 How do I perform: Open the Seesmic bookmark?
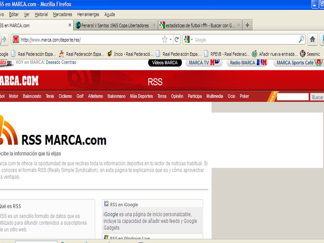click(310, 54)
